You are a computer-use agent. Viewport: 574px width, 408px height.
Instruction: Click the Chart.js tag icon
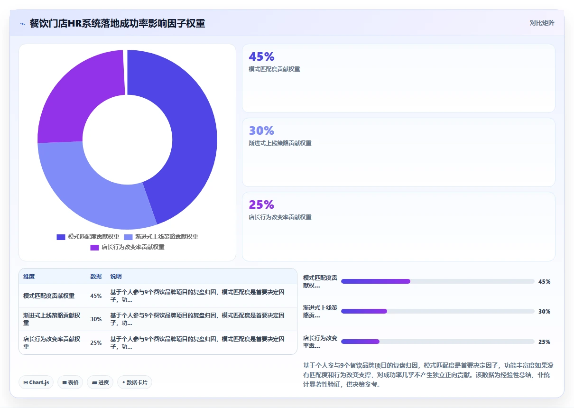(26, 382)
